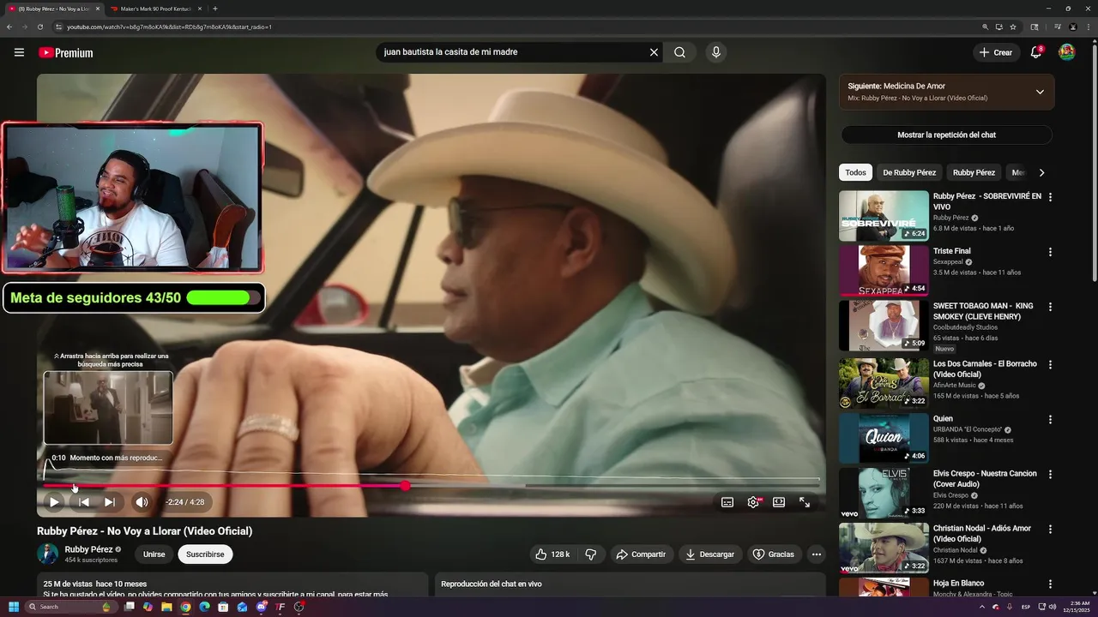The width and height of the screenshot is (1098, 617).
Task: Go to YouTube Premium home logo
Action: pos(65,52)
